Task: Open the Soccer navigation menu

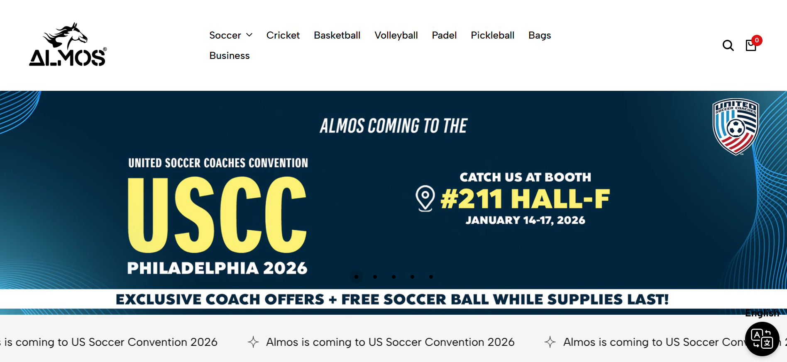Action: pyautogui.click(x=225, y=35)
